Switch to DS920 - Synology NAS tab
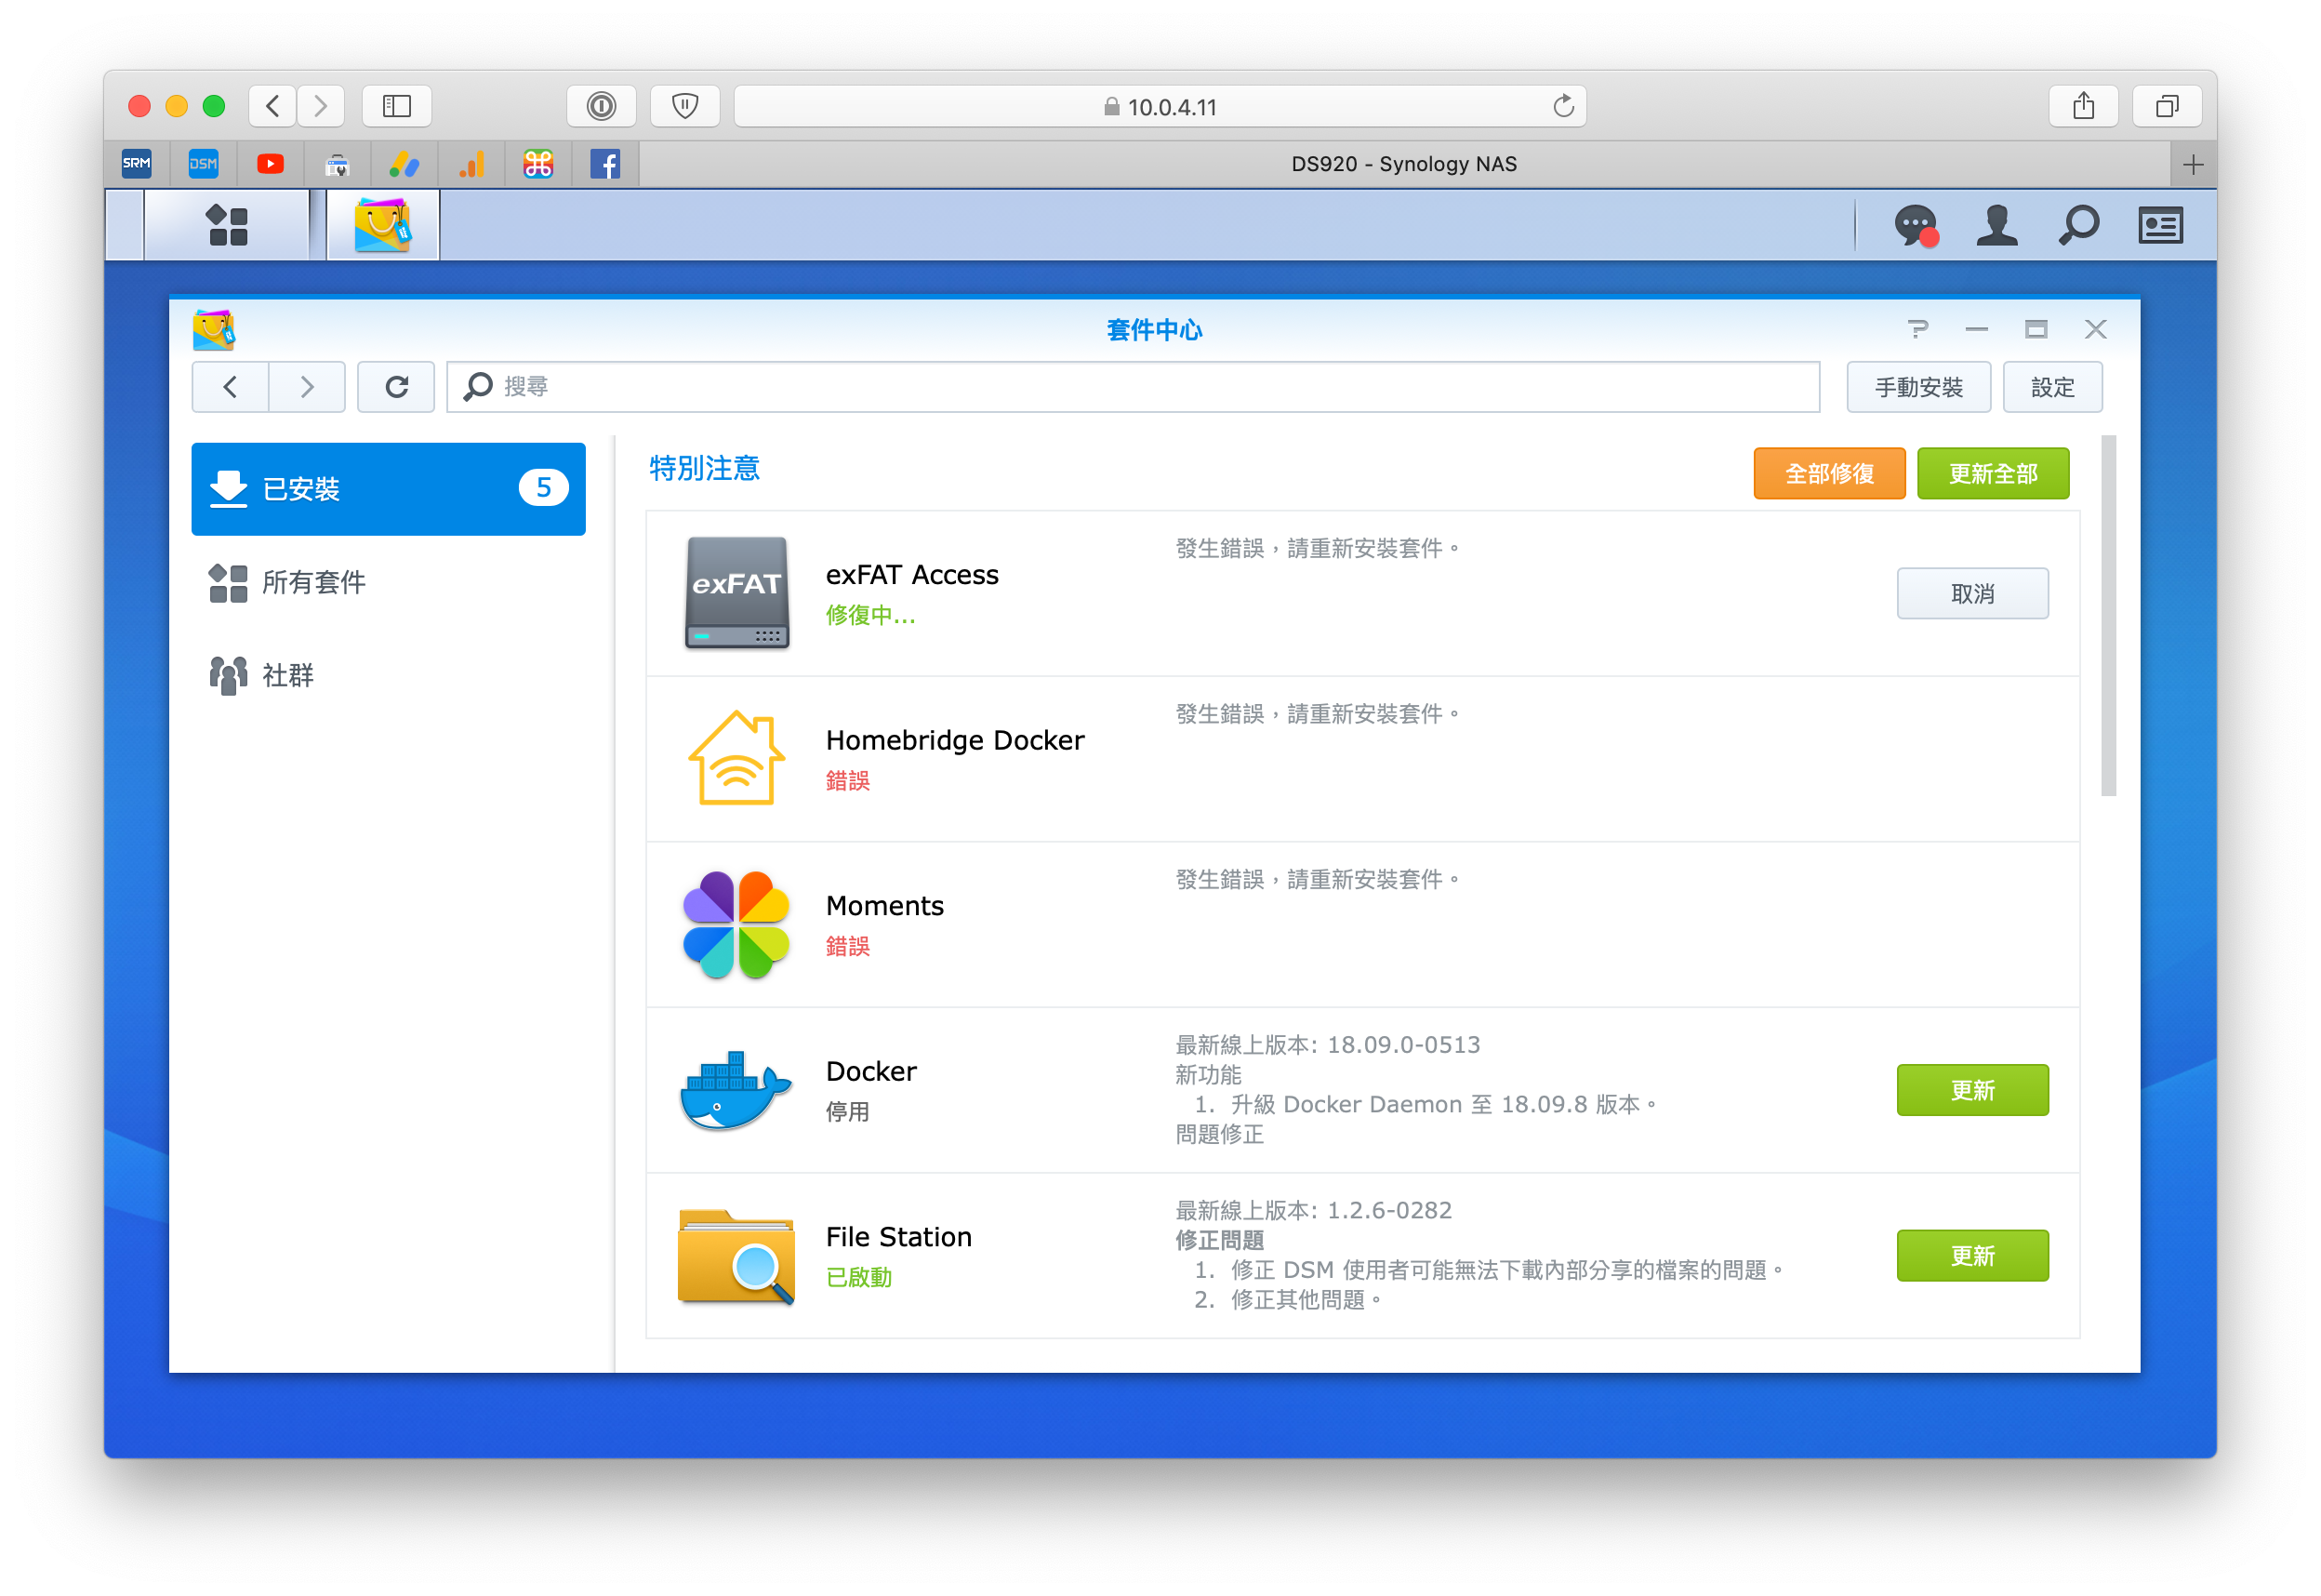 (1404, 164)
